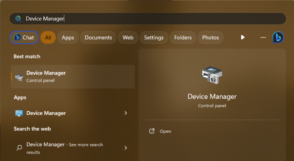Click the search text field
Image resolution: width=294 pixels, height=161 pixels.
(x=148, y=19)
